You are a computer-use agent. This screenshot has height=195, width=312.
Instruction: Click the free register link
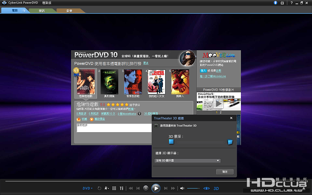pos(218,71)
